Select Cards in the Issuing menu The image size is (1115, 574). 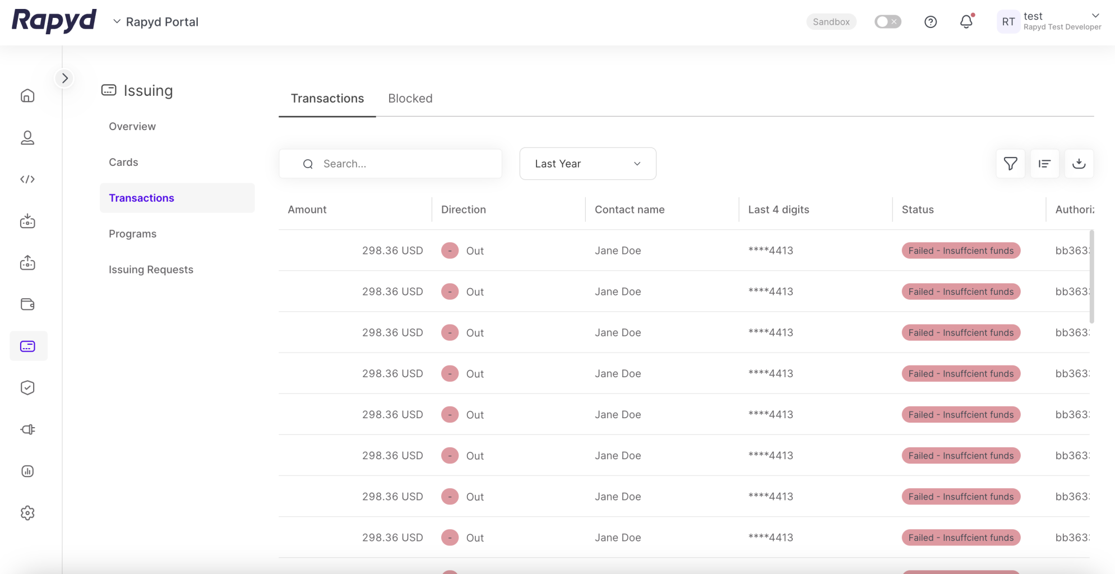[x=123, y=162]
